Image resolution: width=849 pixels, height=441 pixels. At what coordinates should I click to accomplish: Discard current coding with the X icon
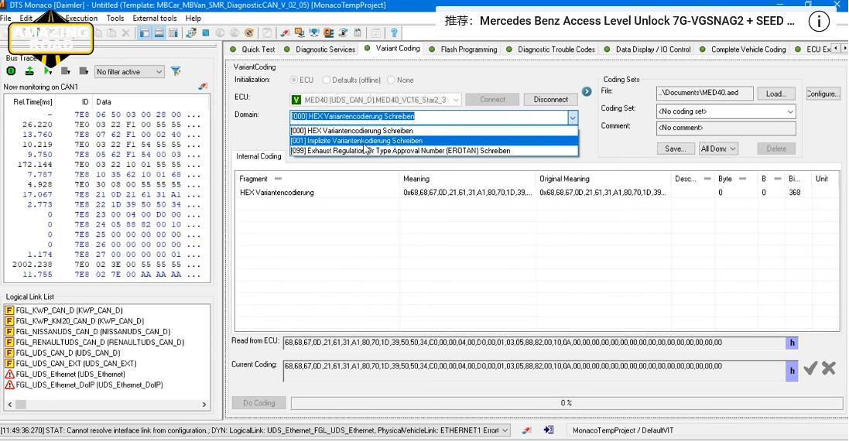click(x=828, y=368)
